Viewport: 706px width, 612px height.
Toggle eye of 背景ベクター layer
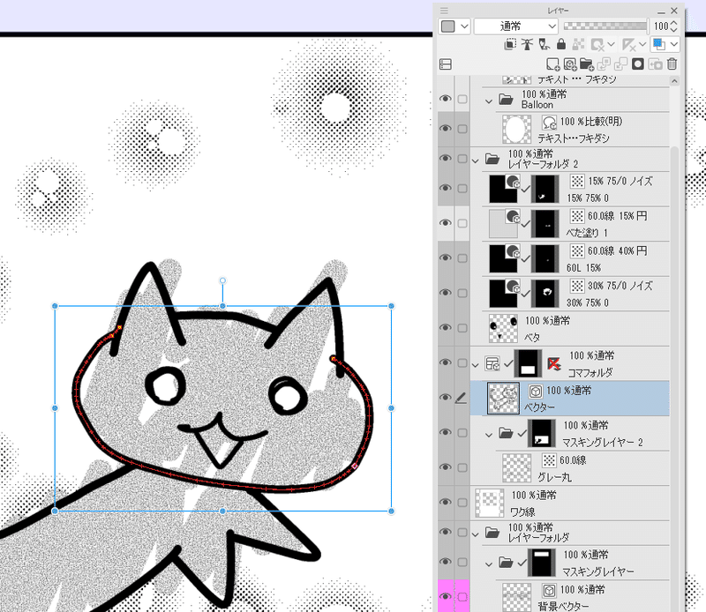[446, 597]
